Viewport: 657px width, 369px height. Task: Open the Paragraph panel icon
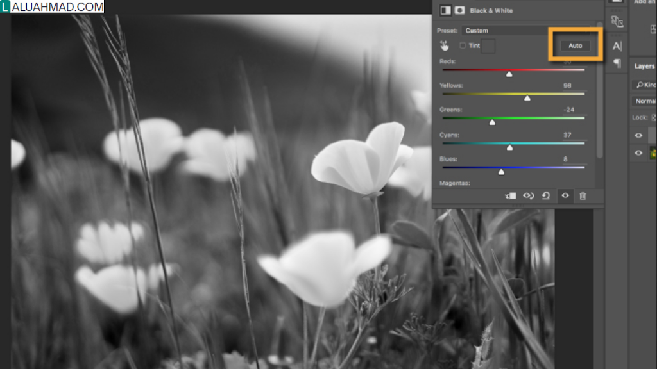point(617,63)
